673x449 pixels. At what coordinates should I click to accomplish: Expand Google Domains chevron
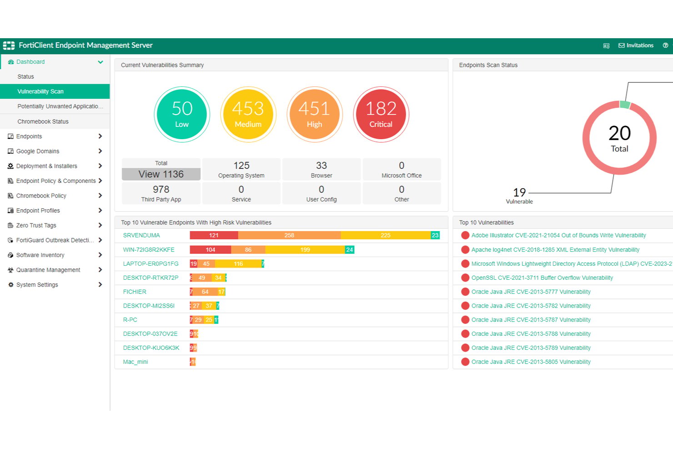tap(100, 151)
